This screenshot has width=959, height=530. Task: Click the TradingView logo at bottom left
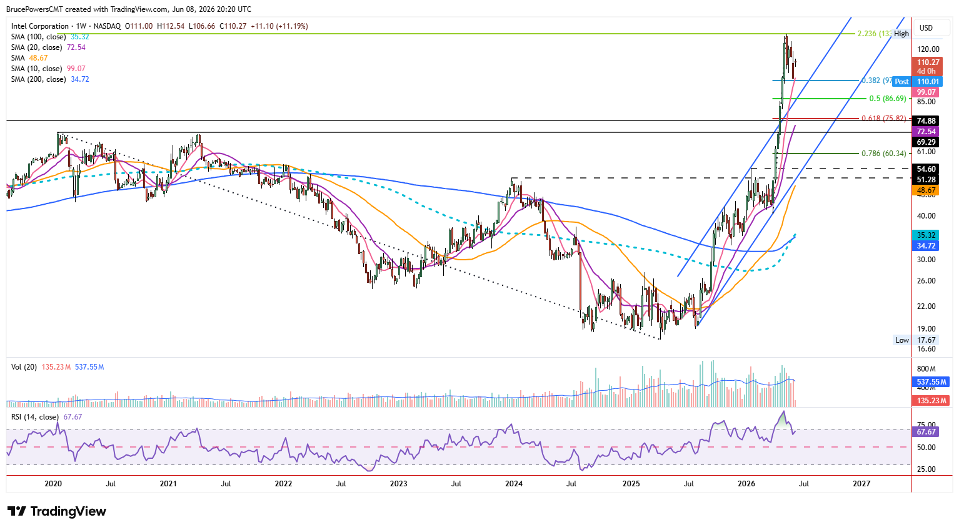click(57, 511)
